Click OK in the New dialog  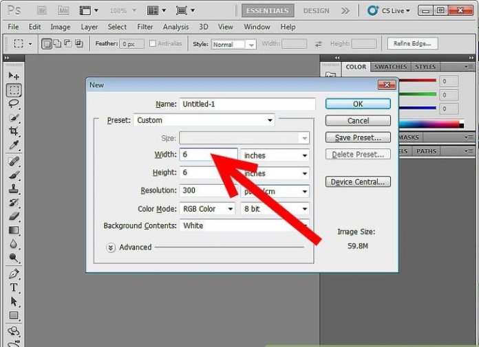[358, 104]
